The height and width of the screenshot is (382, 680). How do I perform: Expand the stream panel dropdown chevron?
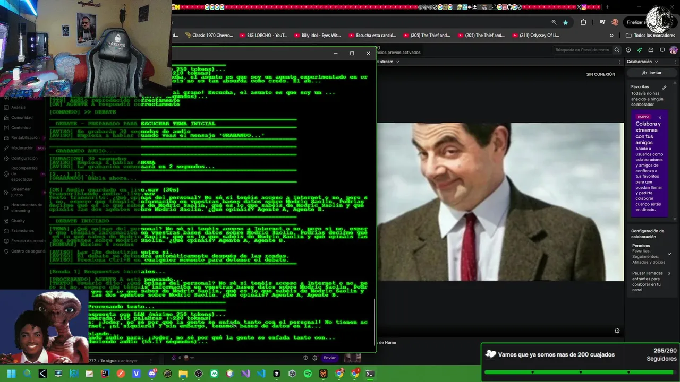[397, 62]
